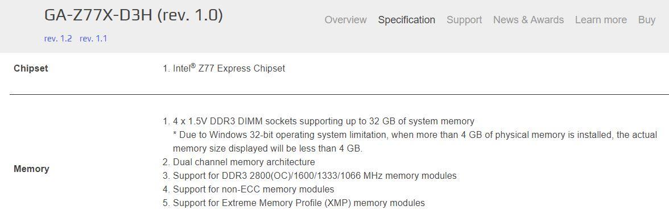Image resolution: width=669 pixels, height=214 pixels.
Task: Click the GA-Z77X-D3H (rev. 1.0) title
Action: tap(134, 16)
